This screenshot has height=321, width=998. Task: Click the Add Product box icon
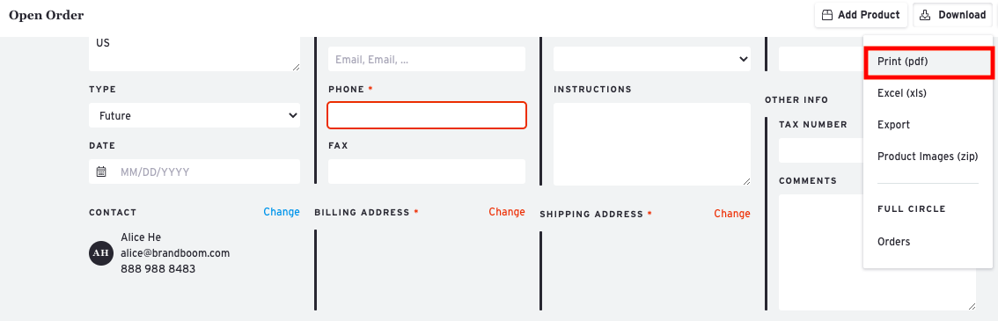click(x=827, y=15)
